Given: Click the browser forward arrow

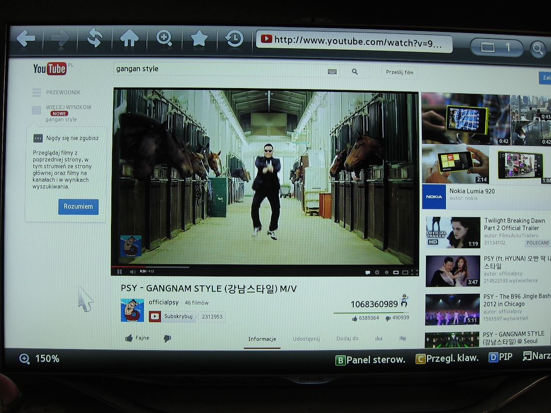Looking at the screenshot, I should 60,38.
